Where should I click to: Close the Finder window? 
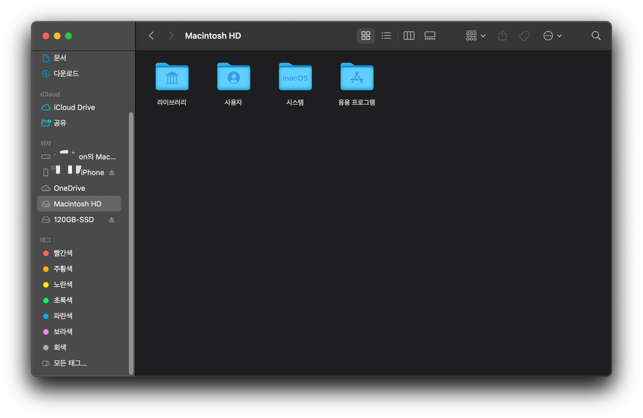pos(46,36)
